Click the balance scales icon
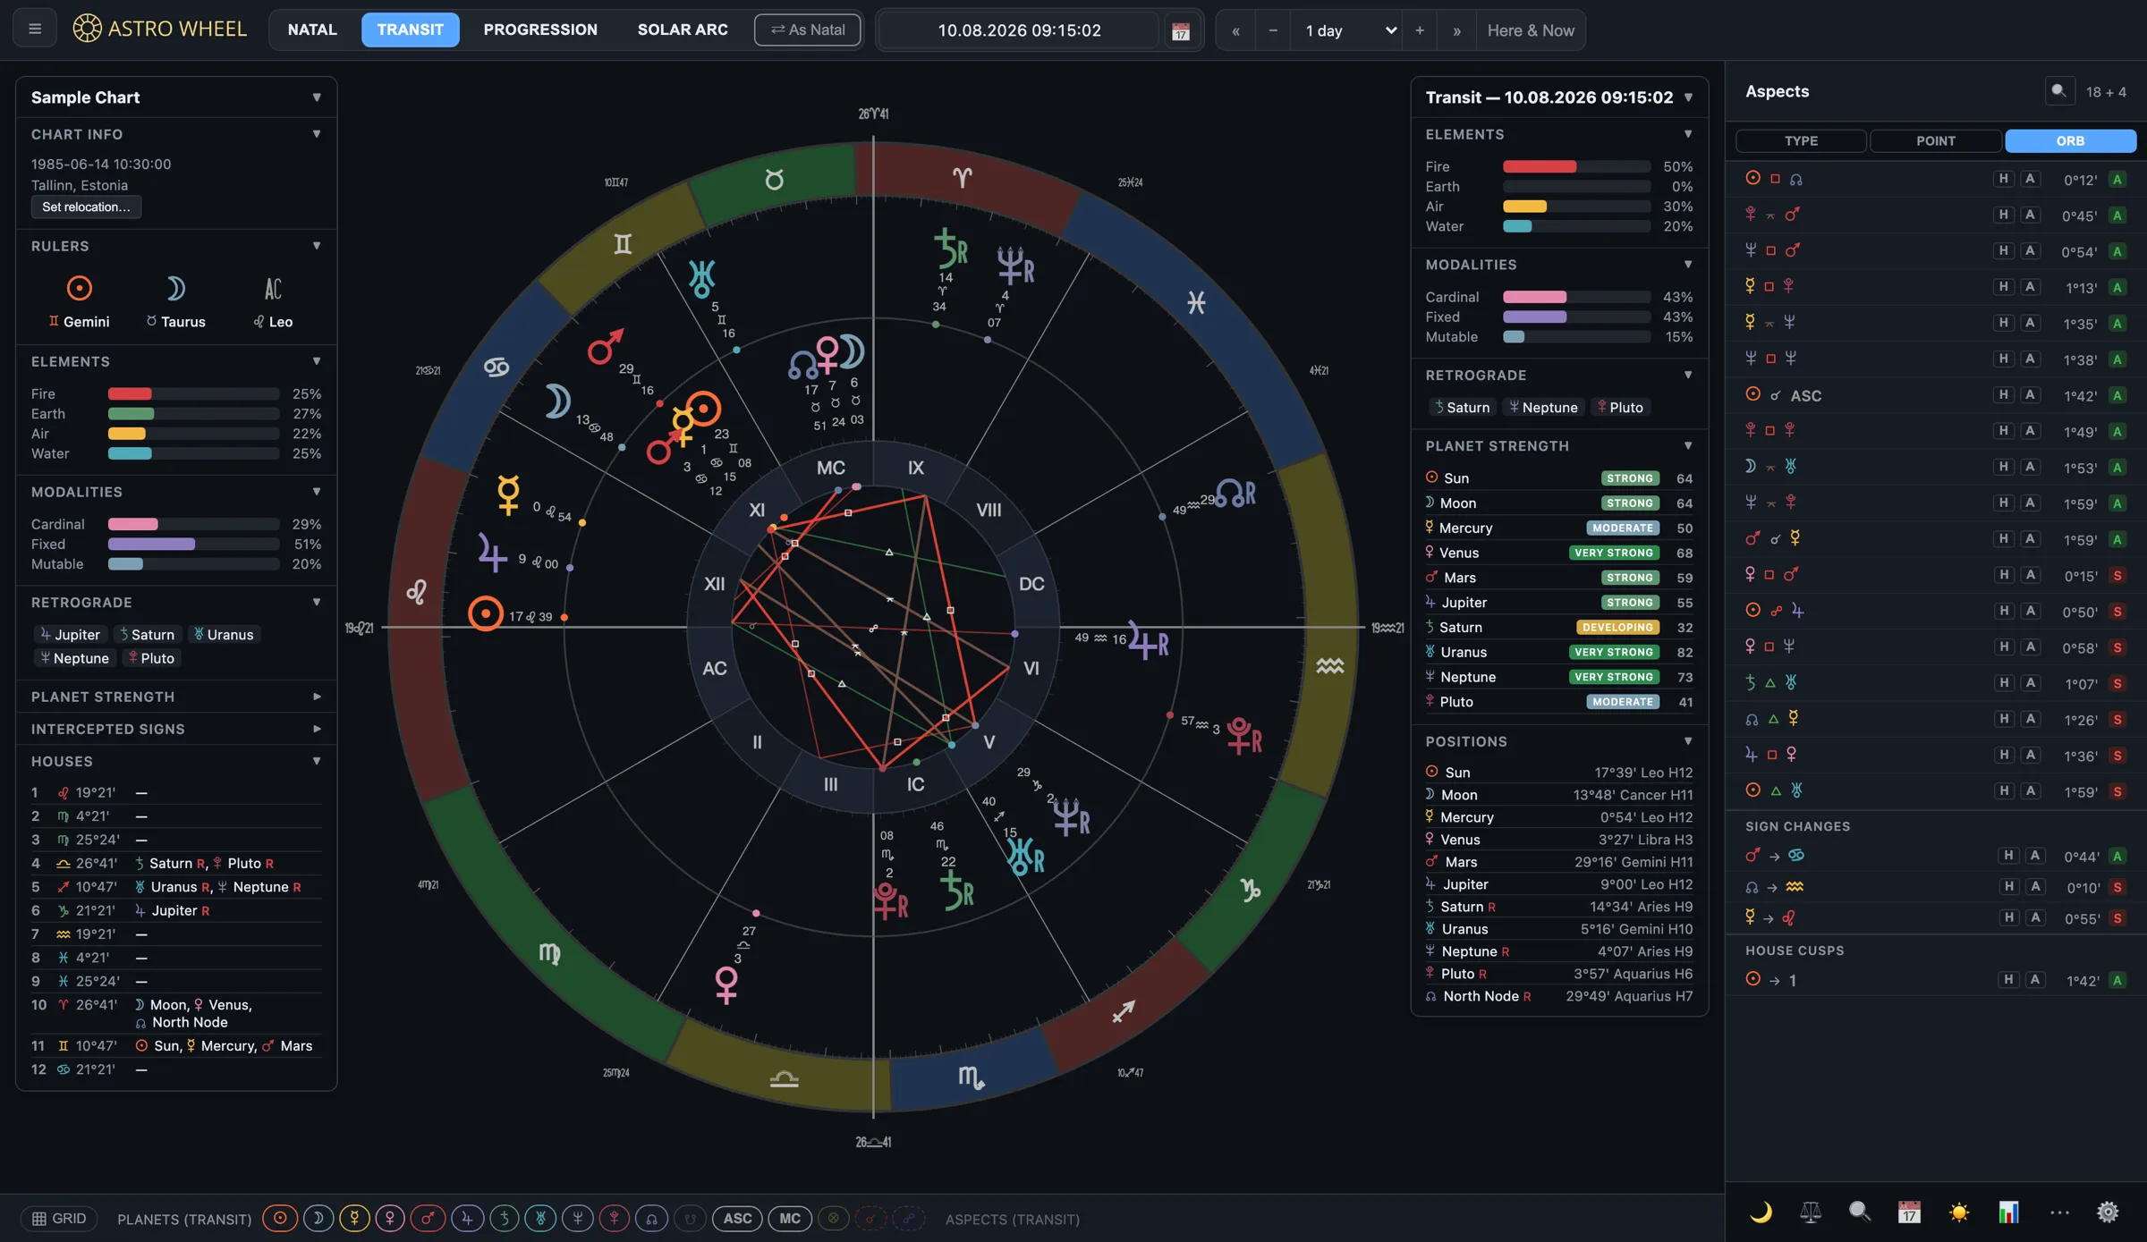The image size is (2147, 1242). pyautogui.click(x=1811, y=1212)
